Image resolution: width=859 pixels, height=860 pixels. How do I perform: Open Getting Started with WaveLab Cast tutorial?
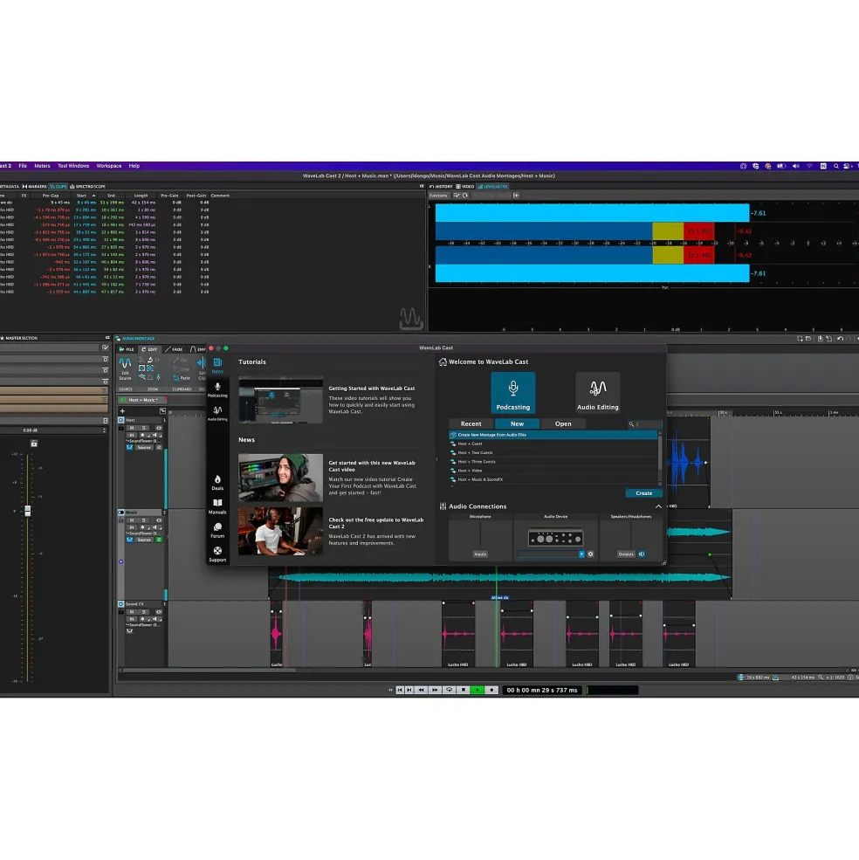371,389
